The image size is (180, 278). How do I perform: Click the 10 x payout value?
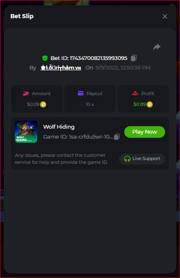[90, 104]
